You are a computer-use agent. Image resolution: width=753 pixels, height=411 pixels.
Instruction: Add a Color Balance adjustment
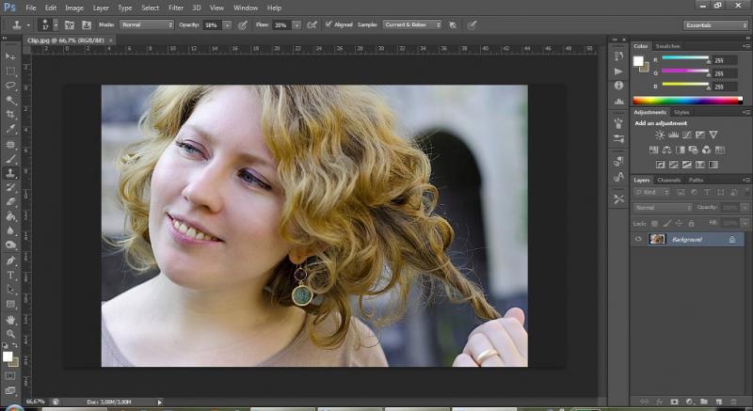666,150
